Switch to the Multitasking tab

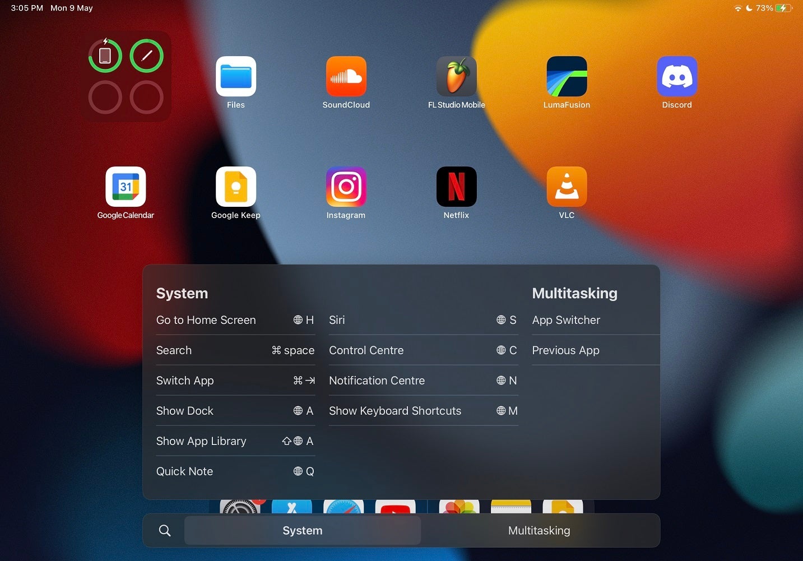(539, 530)
